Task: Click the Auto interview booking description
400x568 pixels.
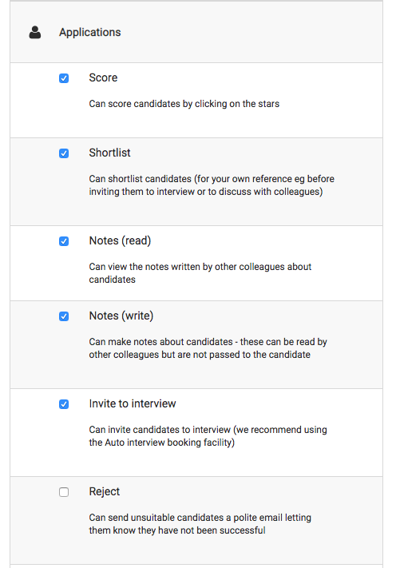Action: [208, 436]
